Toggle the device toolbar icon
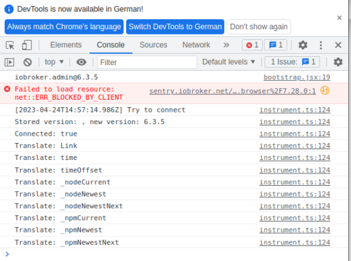The height and width of the screenshot is (261, 351). pos(27,45)
